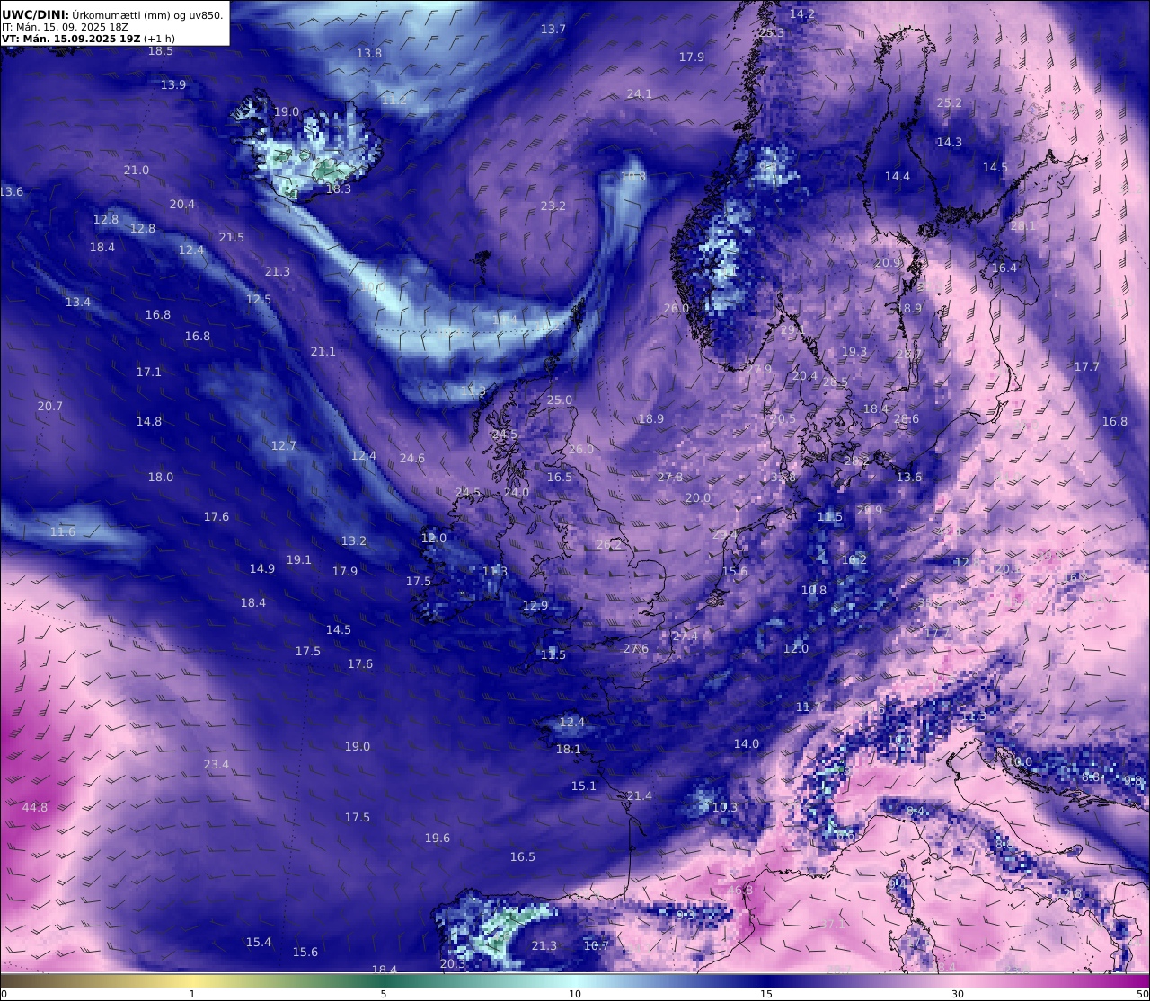Viewport: 1150px width, 1001px height.
Task: Click the IT: Mán. 15. 09. 2025 18Z line
Action: (66, 28)
